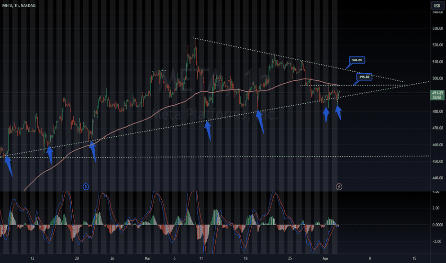Click the 'Apr' date on the time axis
Image resolution: width=446 pixels, height=263 pixels.
(x=325, y=258)
